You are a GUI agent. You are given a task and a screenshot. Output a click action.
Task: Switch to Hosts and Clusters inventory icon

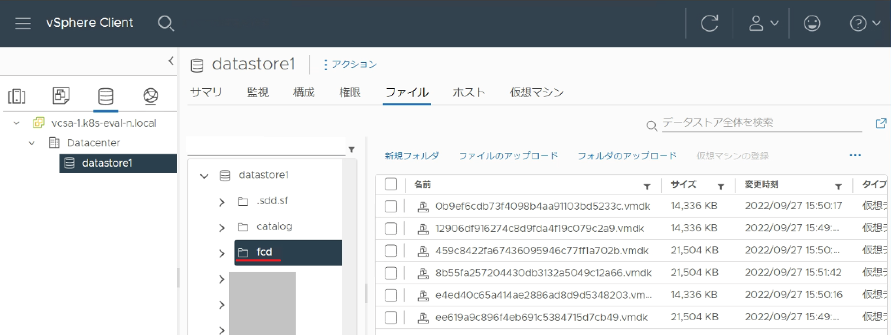pos(17,96)
